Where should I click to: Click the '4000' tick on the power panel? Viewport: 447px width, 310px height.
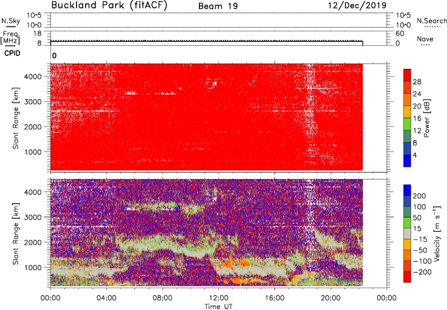(33, 77)
